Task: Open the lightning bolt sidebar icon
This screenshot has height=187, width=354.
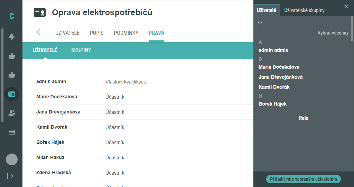Action: 12,37
